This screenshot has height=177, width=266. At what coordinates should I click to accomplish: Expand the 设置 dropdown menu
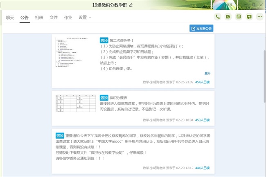(85, 18)
